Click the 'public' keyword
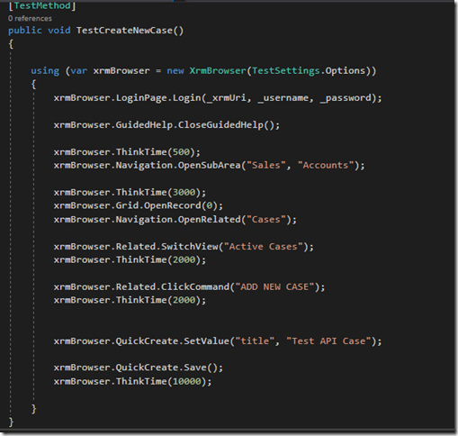This screenshot has width=458, height=436. [25, 31]
